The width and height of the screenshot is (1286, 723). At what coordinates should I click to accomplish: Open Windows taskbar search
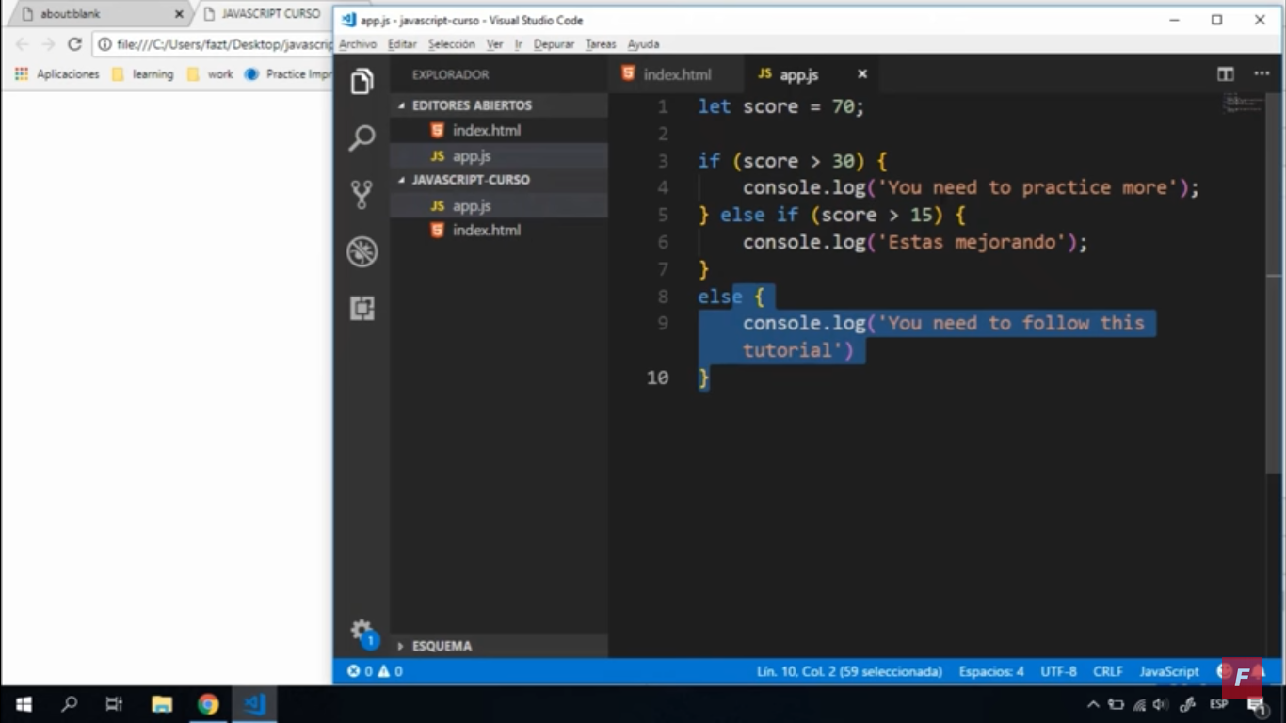(69, 704)
